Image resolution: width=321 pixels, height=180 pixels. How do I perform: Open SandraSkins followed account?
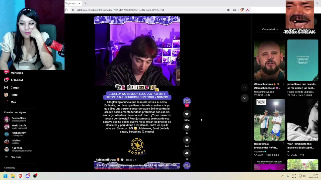(15, 119)
